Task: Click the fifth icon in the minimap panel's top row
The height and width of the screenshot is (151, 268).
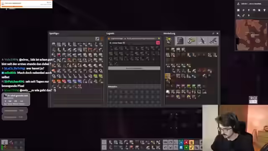Action: tap(259, 10)
